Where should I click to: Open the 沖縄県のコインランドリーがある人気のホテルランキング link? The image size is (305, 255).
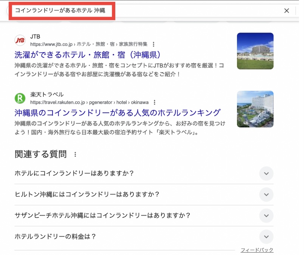(117, 112)
